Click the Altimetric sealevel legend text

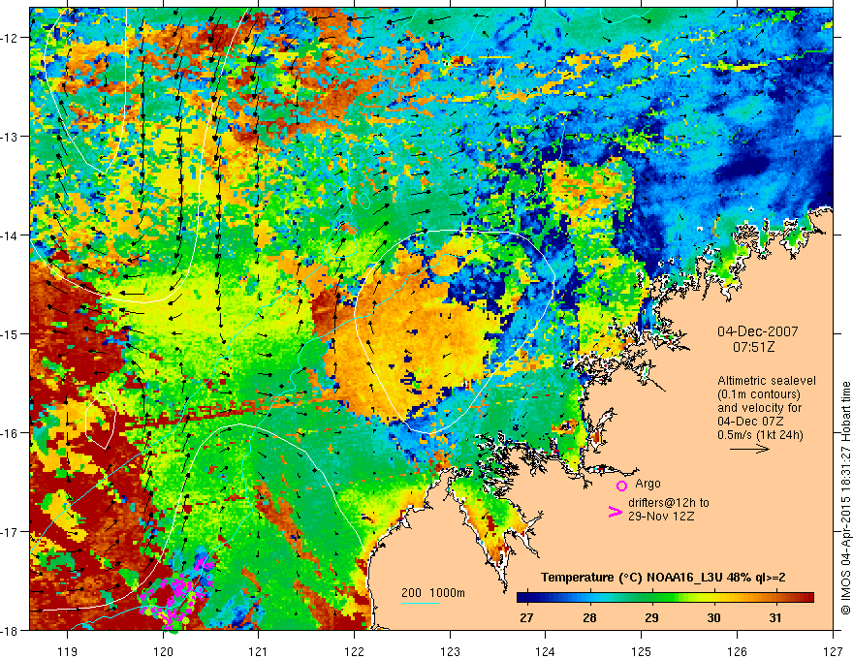point(767,381)
